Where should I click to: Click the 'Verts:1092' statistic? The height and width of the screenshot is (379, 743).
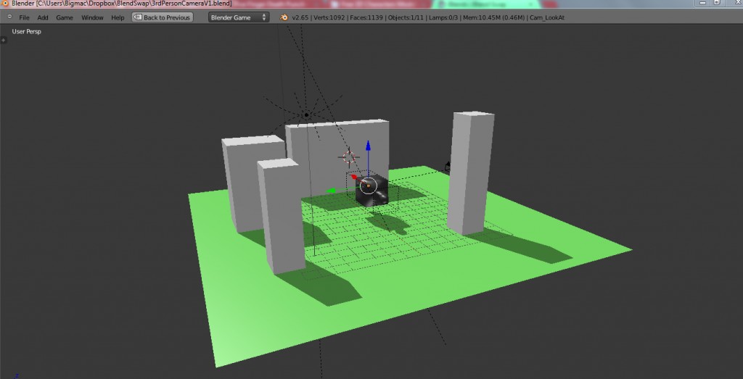pyautogui.click(x=330, y=17)
